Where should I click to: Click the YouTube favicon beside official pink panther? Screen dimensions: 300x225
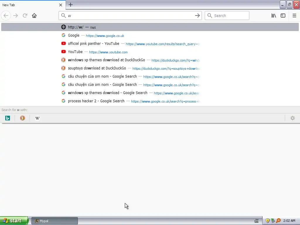click(x=64, y=43)
